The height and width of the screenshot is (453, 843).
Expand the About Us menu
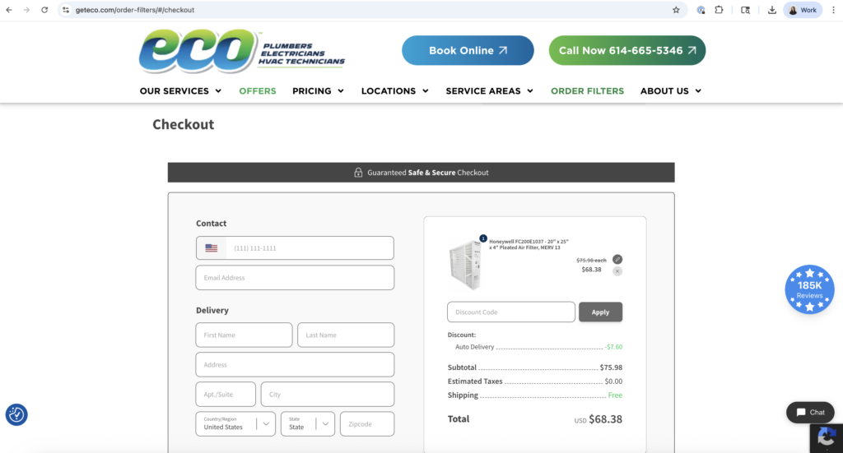point(670,91)
